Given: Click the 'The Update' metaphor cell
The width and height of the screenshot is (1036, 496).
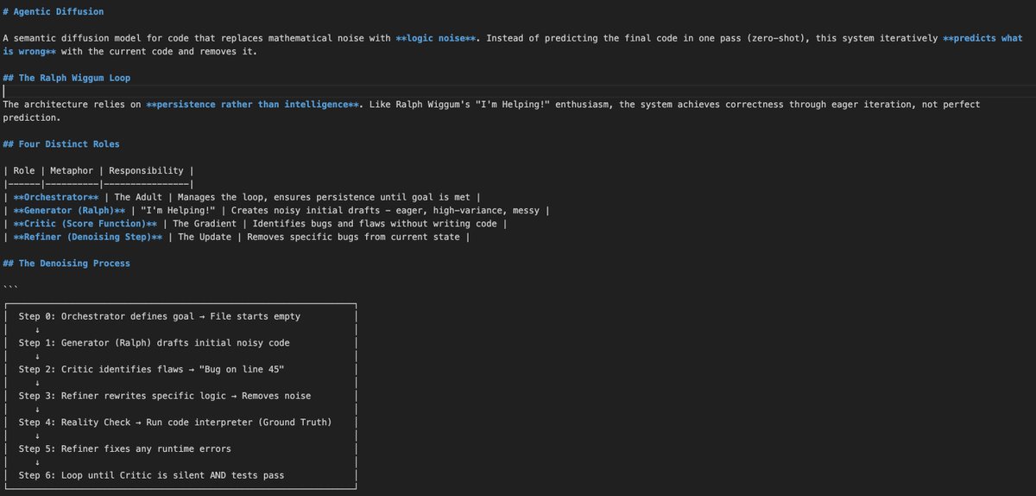Looking at the screenshot, I should click(205, 237).
